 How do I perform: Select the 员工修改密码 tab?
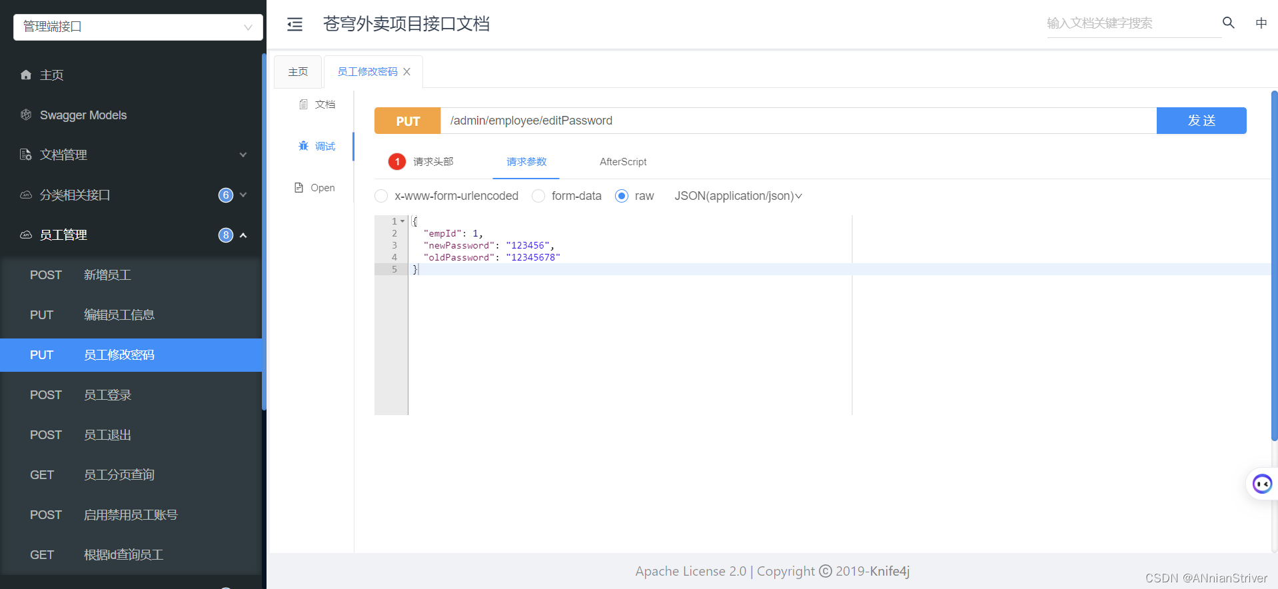point(367,71)
